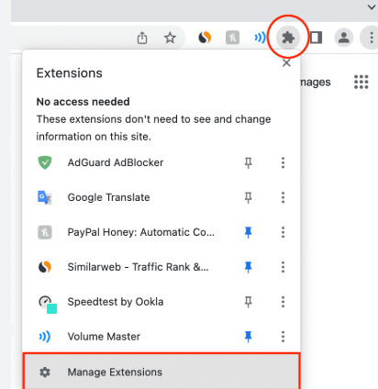Click the Share page icon

coord(142,38)
